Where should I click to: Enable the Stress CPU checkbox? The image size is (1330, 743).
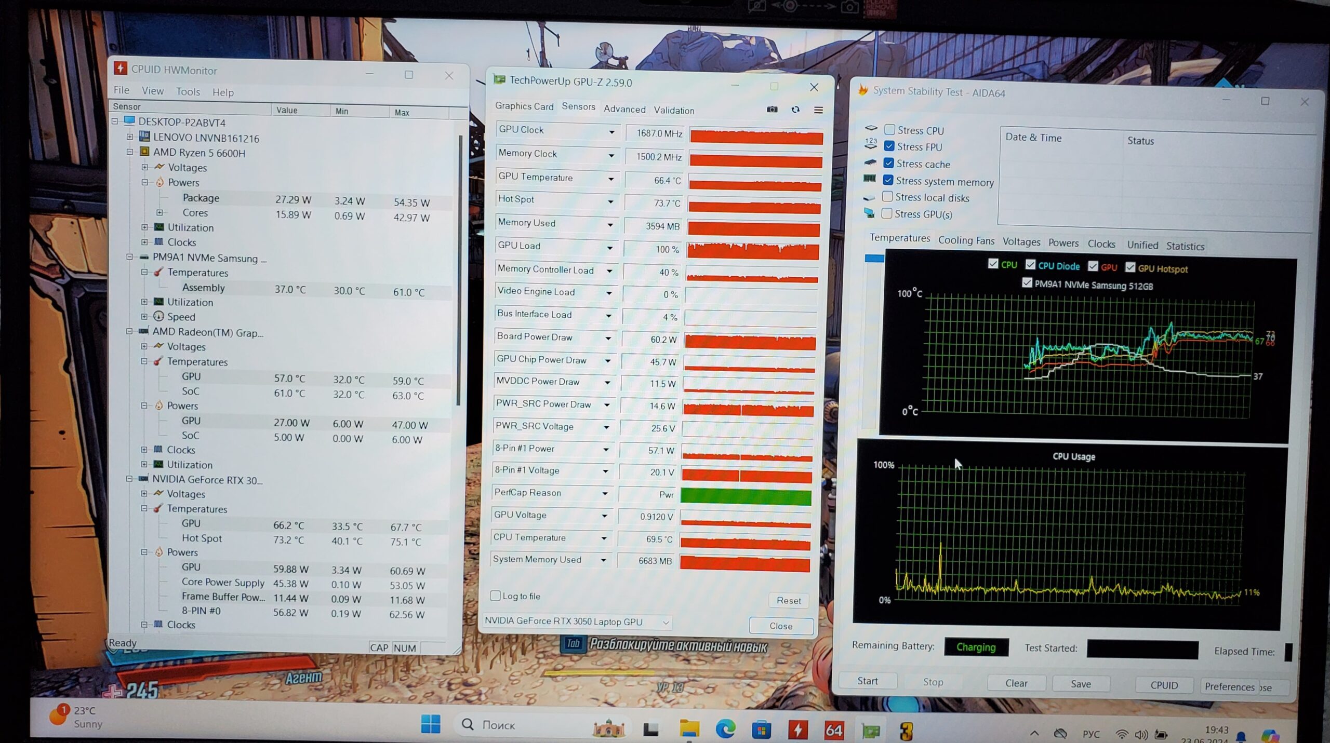[x=889, y=130]
